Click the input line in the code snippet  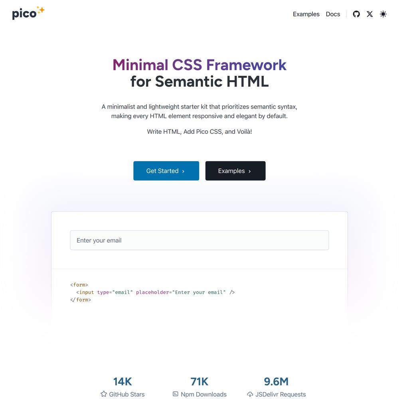156,292
